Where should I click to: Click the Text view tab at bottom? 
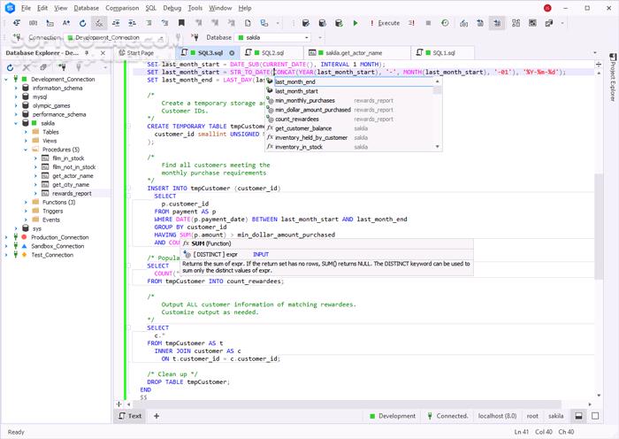[130, 416]
